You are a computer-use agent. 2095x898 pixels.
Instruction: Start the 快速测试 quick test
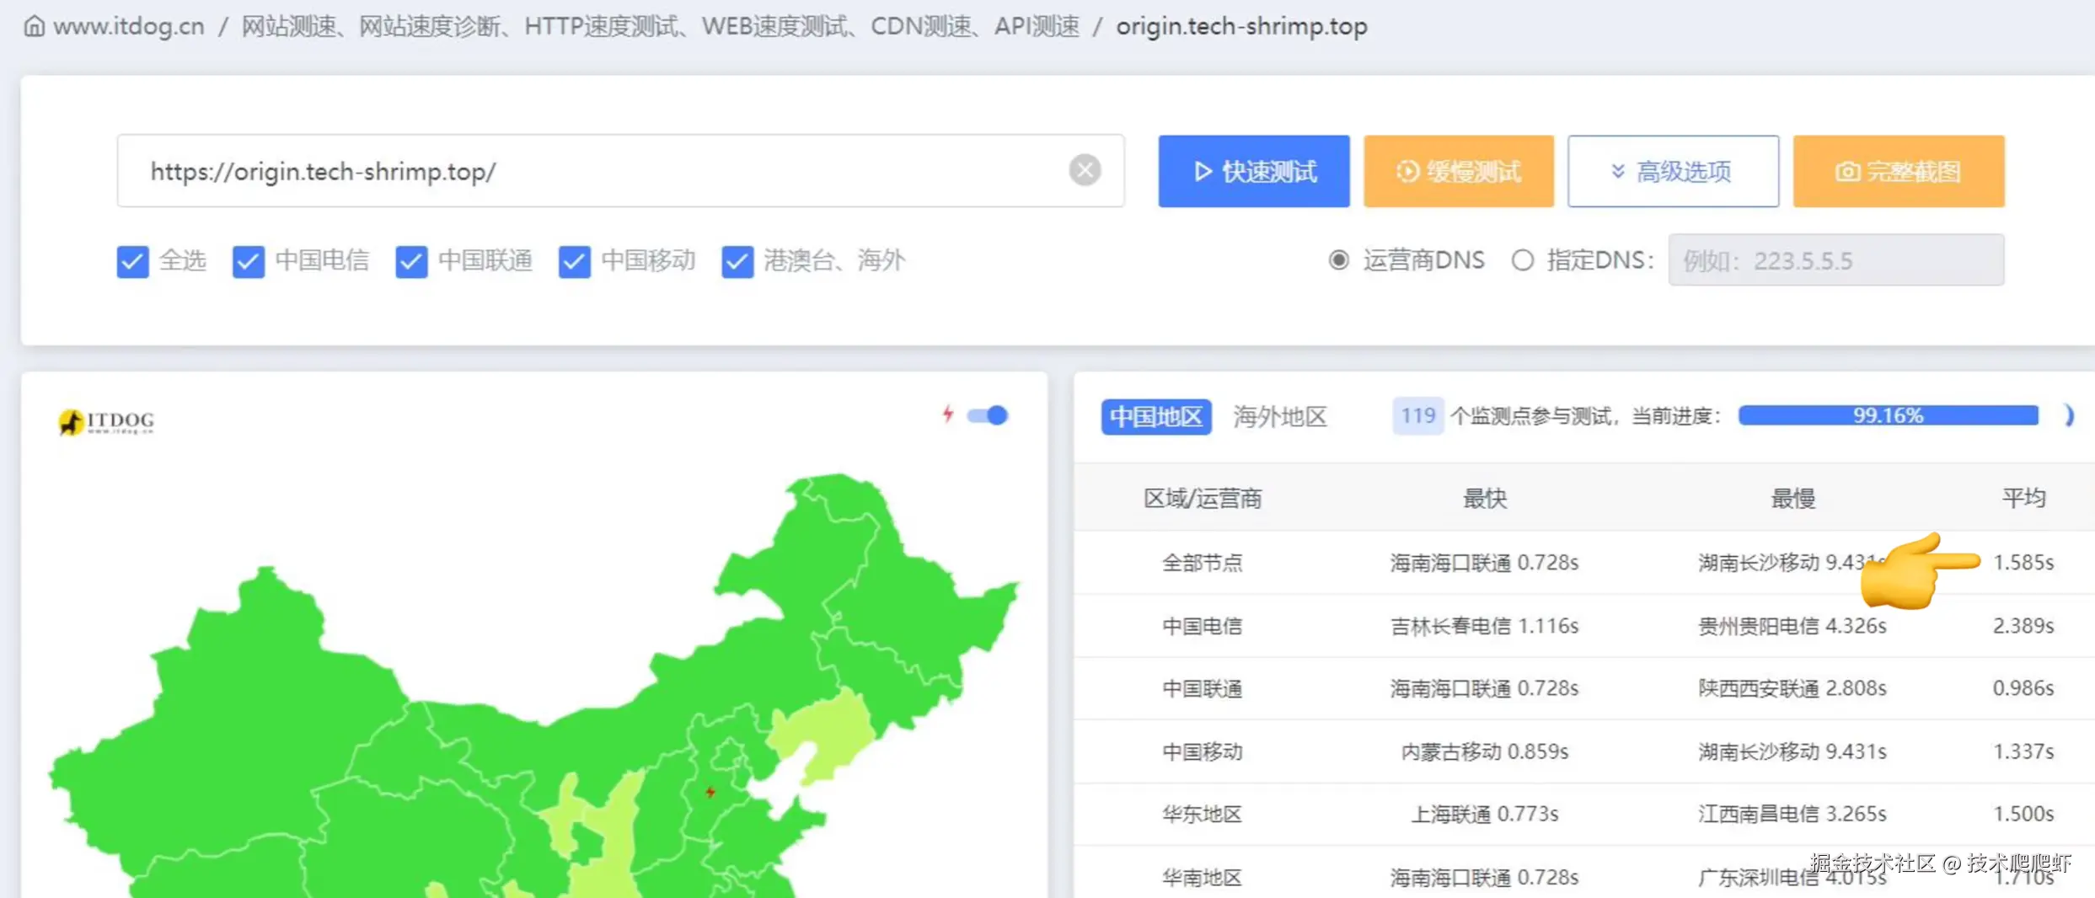[1253, 171]
